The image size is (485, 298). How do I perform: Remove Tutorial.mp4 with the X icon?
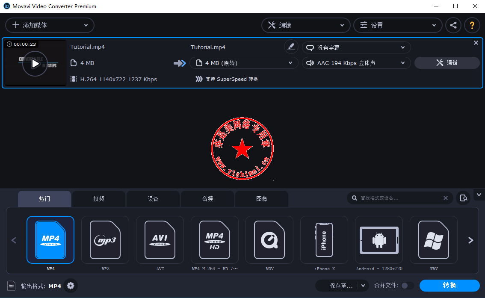pos(476,43)
